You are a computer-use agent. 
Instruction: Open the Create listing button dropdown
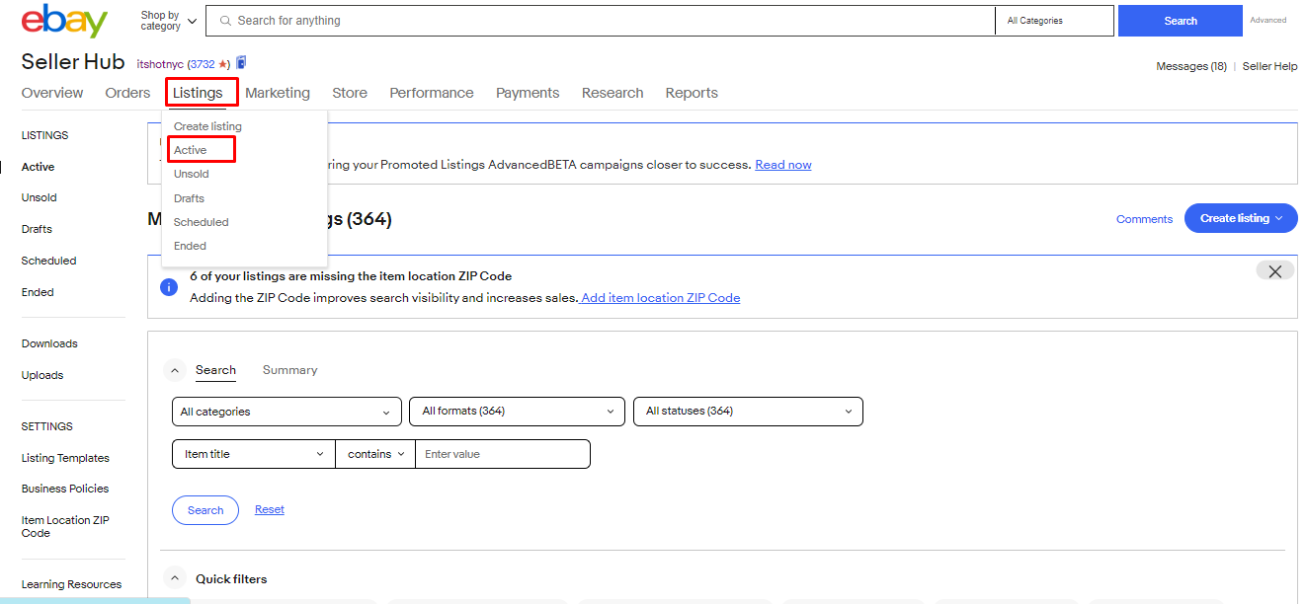click(1241, 218)
